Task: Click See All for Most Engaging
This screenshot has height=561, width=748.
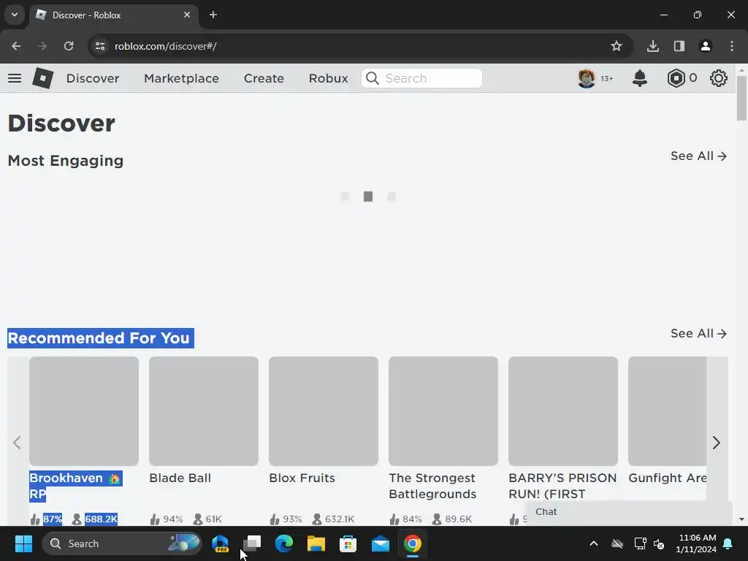Action: 698,156
